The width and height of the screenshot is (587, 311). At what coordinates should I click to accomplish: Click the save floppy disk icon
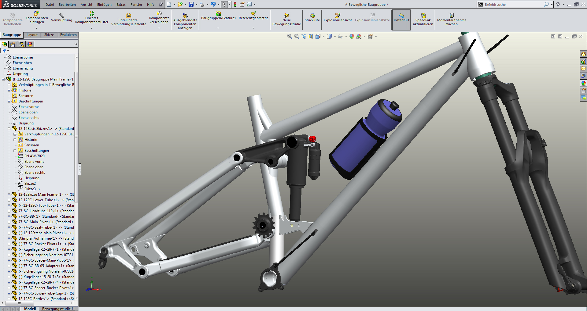pos(191,4)
